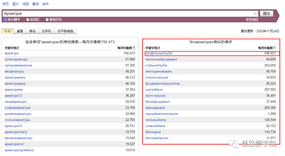Open the арматура10 keyword link

point(13,126)
